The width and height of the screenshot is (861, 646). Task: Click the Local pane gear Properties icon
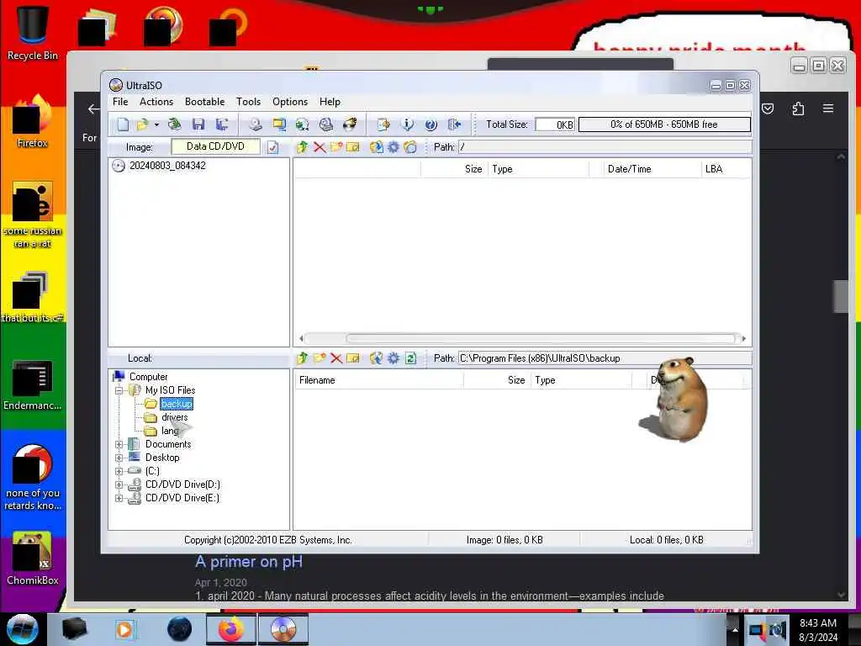(394, 358)
